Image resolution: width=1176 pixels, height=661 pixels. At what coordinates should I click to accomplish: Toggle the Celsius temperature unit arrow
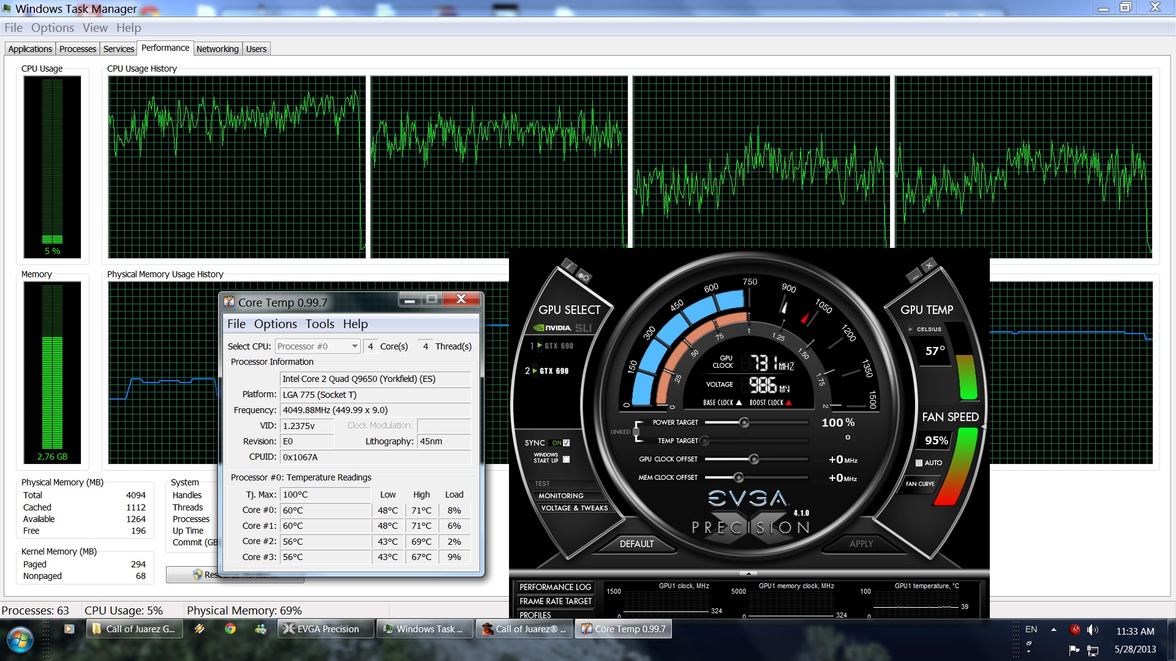(x=911, y=329)
